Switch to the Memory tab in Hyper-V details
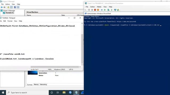Image resolution: width=170 pixels, height=95 pixels. [x=36, y=84]
